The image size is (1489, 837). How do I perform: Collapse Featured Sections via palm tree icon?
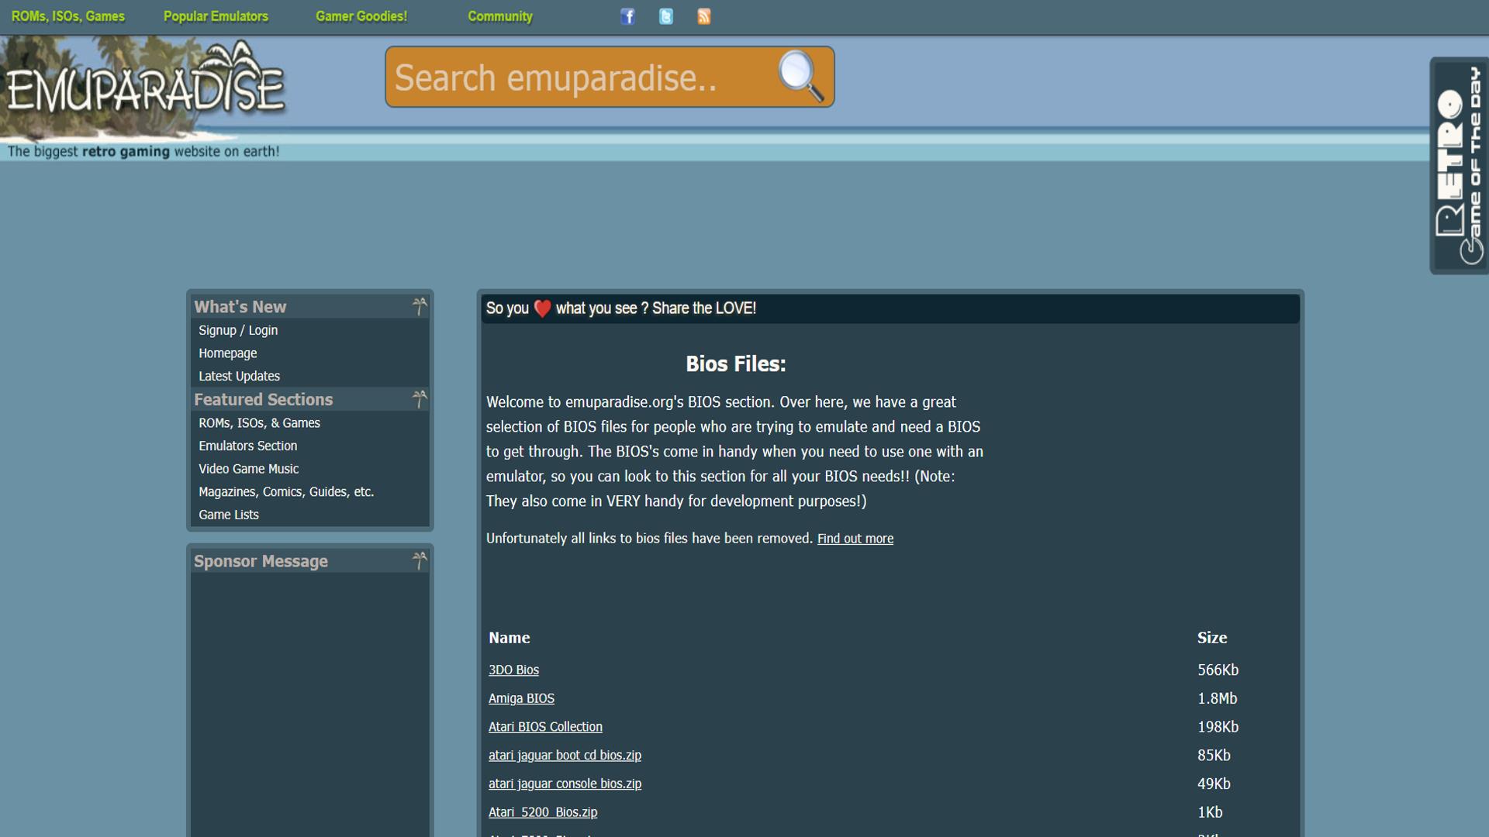420,399
